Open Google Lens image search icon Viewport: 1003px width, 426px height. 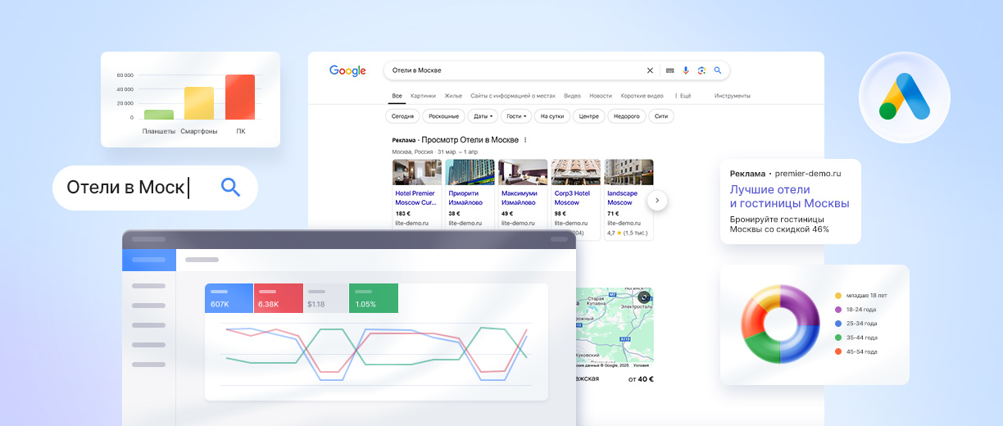[701, 70]
